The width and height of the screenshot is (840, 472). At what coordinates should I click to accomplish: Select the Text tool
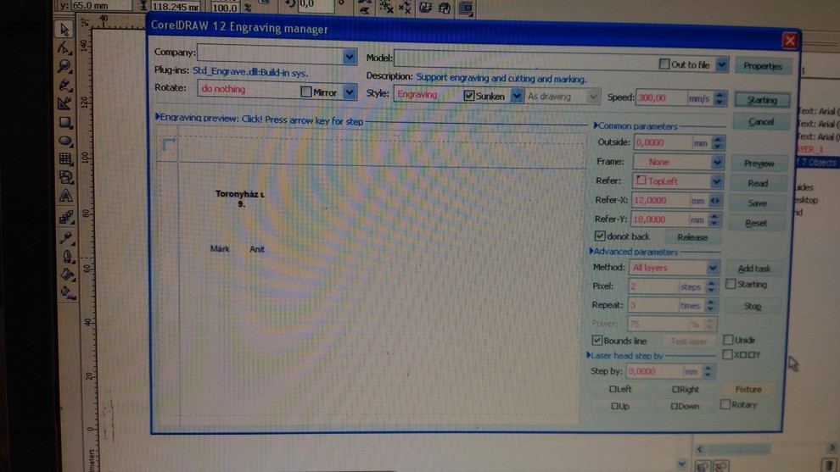coord(66,197)
